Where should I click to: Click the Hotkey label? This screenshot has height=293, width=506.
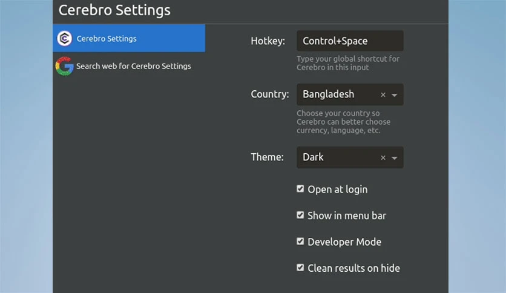tap(268, 41)
